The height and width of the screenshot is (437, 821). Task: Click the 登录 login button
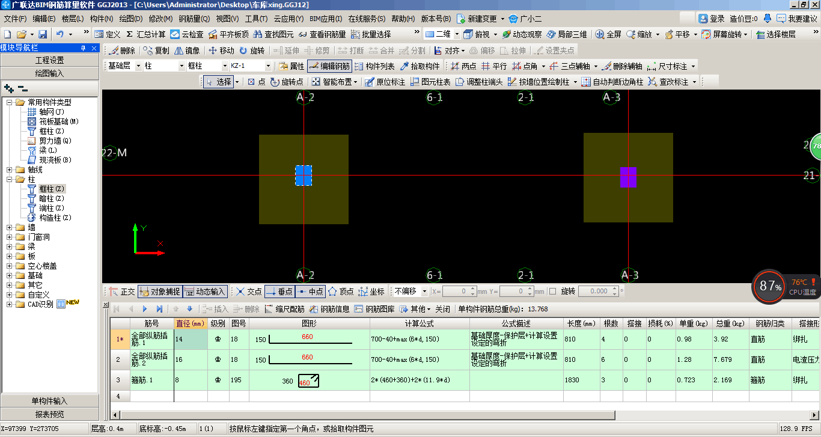click(712, 19)
